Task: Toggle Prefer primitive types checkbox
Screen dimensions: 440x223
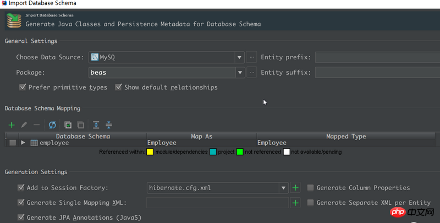Action: point(23,87)
